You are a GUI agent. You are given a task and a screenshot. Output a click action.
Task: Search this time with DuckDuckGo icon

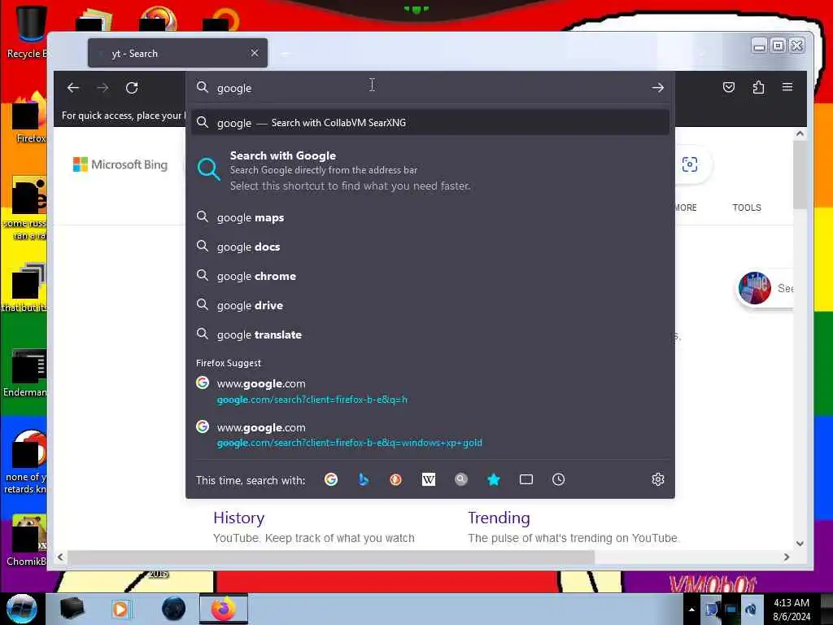396,479
